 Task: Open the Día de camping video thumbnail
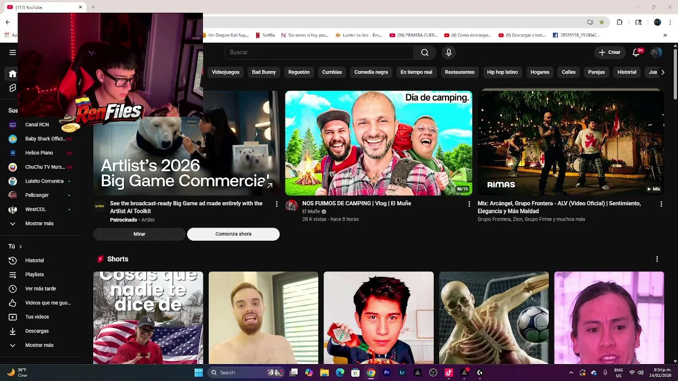[379, 143]
